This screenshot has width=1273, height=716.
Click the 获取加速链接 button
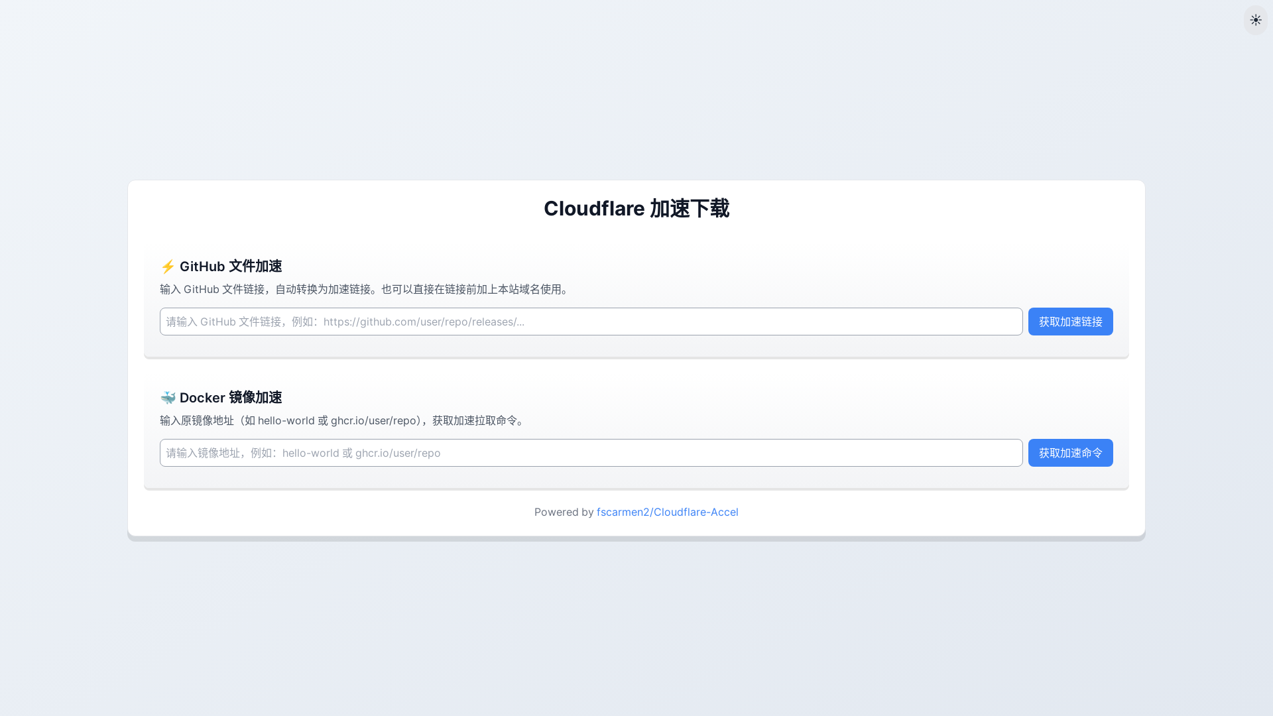point(1070,322)
